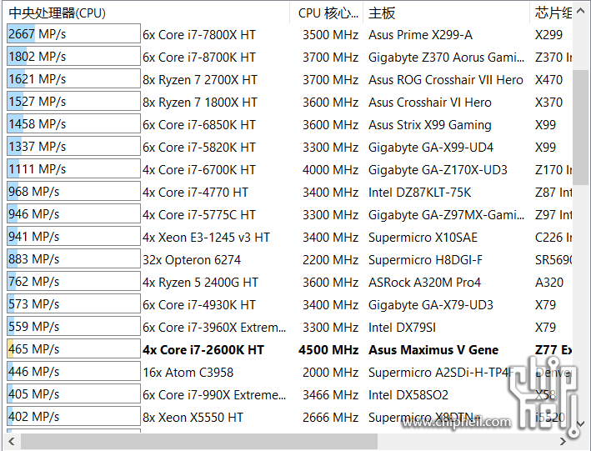Click the vertical scrollbar up arrow
Image resolution: width=591 pixels, height=451 pixels.
pyautogui.click(x=581, y=12)
